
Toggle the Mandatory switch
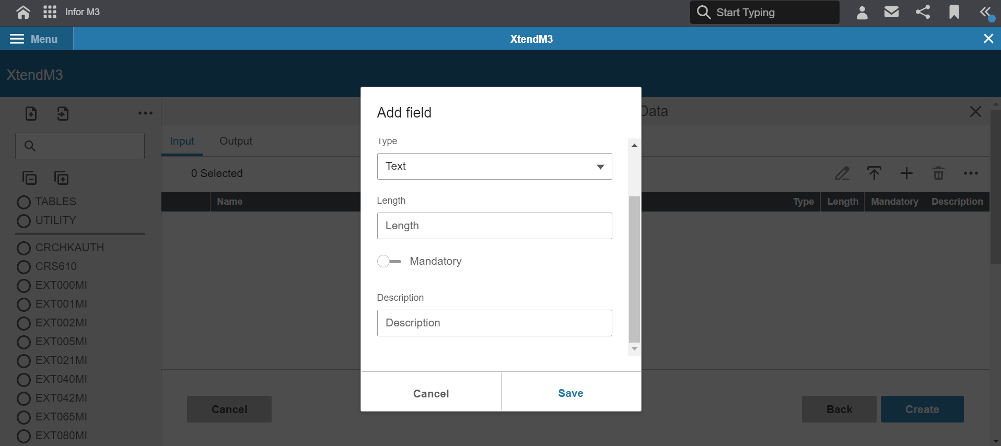tap(389, 261)
